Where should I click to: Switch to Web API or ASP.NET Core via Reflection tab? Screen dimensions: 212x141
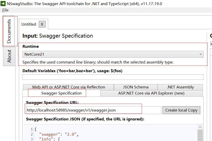coord(68,87)
